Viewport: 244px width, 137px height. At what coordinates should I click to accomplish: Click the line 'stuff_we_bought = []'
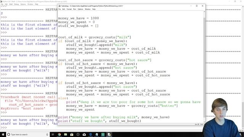coord(78,26)
